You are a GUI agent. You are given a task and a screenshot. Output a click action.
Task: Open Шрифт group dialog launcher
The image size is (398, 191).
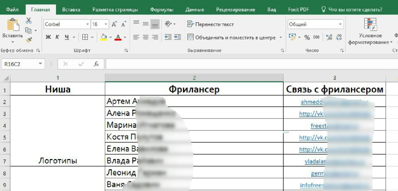coord(126,51)
